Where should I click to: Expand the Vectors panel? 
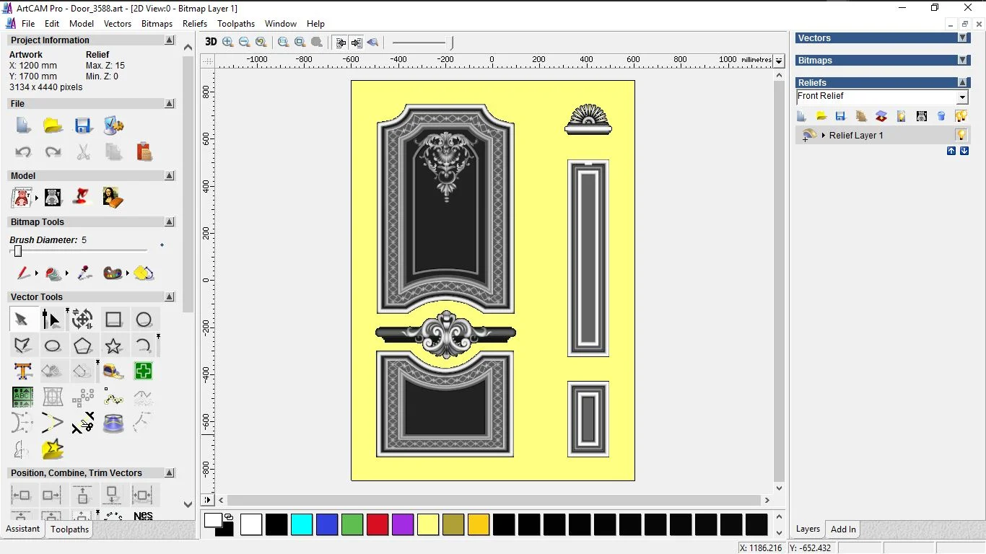coord(962,38)
